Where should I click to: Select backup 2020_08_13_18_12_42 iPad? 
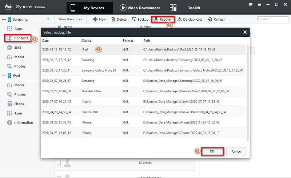[x=143, y=49]
